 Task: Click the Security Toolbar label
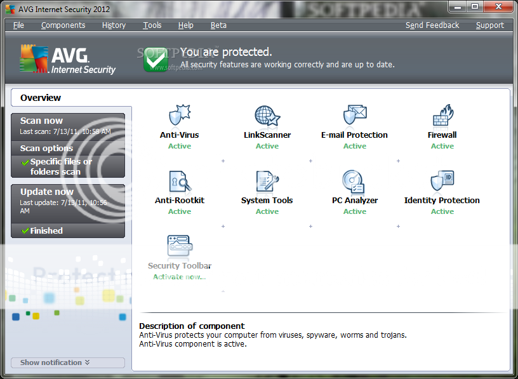coord(180,265)
